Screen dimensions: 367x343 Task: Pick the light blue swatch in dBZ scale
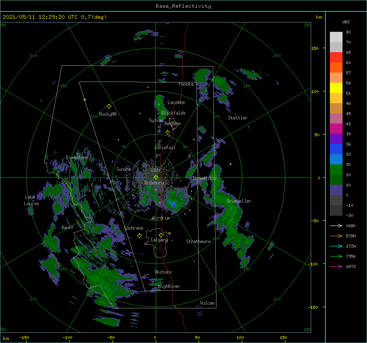click(336, 159)
